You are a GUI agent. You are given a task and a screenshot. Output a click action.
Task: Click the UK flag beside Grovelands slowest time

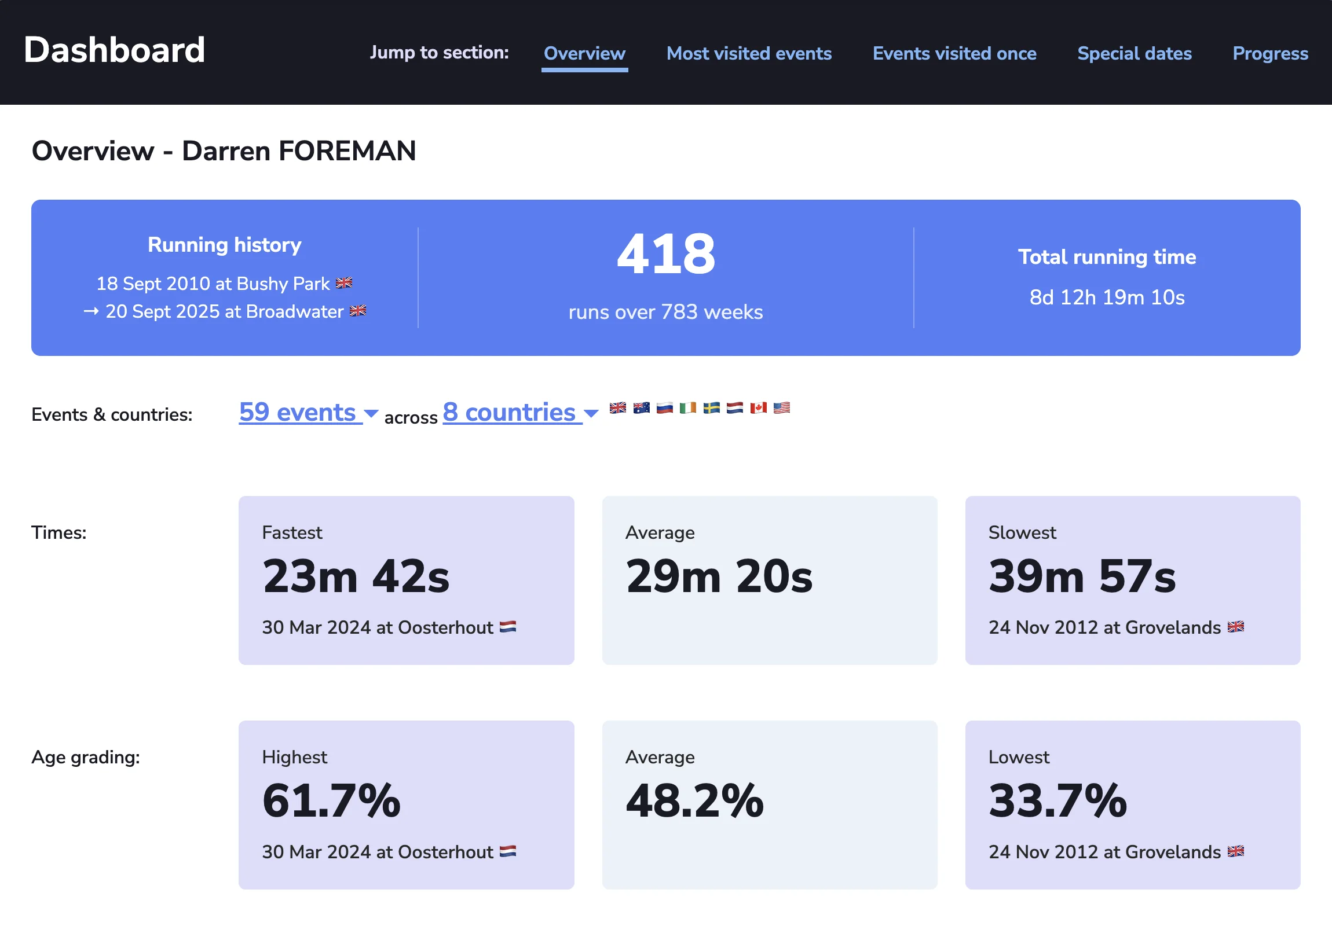click(1236, 627)
